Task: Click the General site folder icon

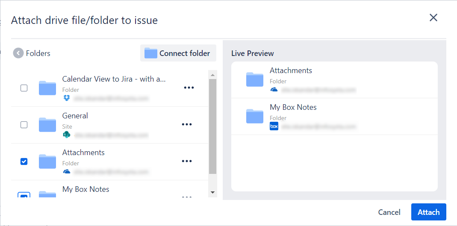Action: (x=47, y=125)
